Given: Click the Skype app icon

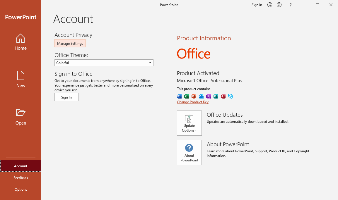Looking at the screenshot, I should (x=231, y=96).
